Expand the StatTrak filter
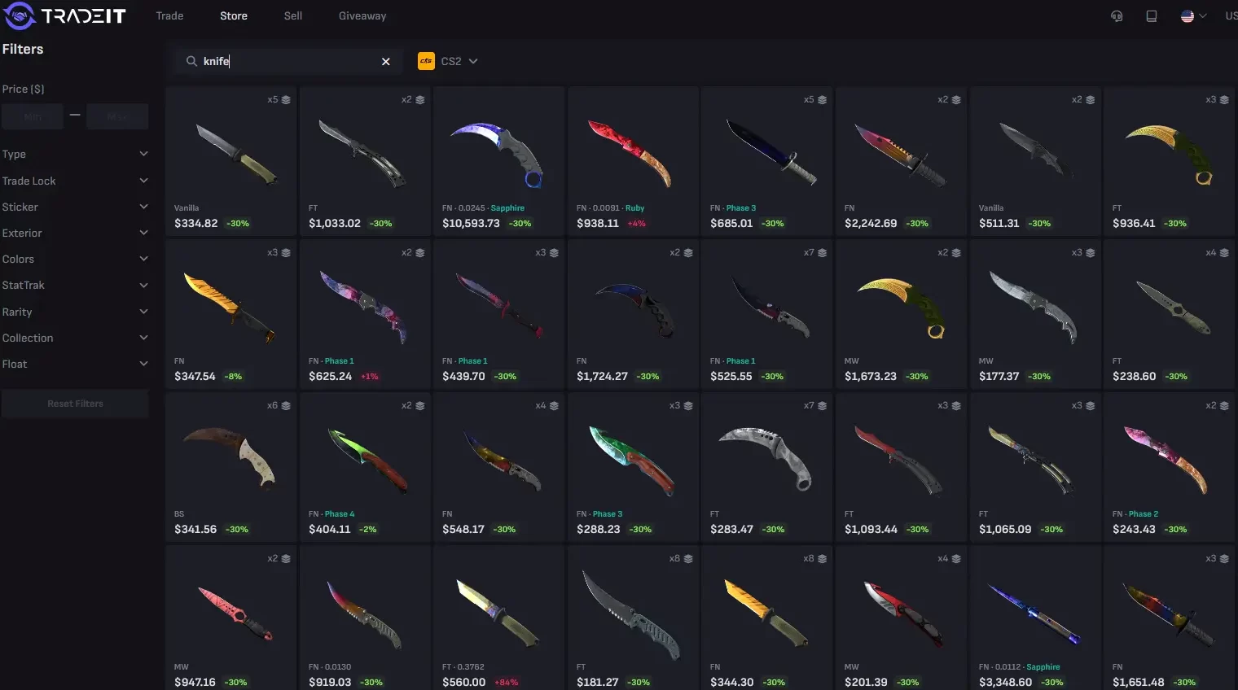The image size is (1238, 690). coord(75,286)
